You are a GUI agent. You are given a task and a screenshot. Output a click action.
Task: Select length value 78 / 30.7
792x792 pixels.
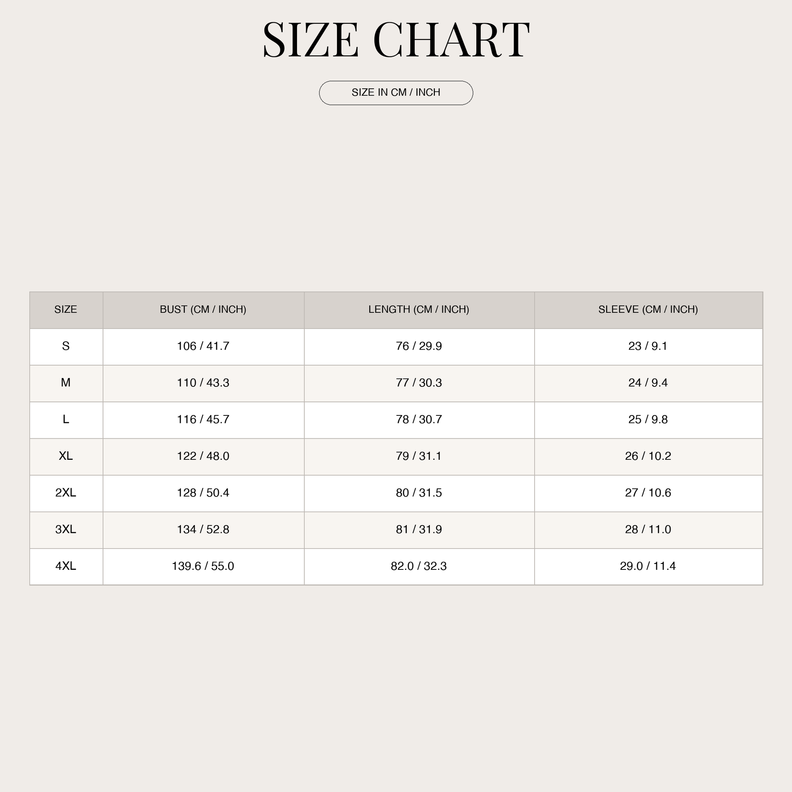(x=419, y=419)
